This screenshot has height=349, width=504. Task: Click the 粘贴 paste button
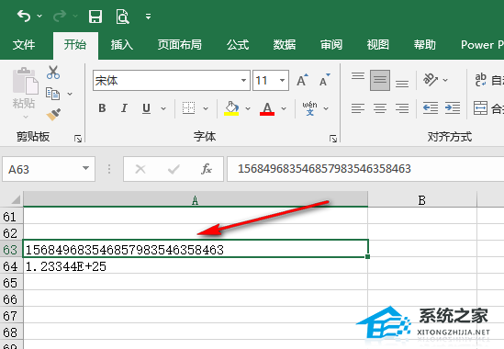pyautogui.click(x=24, y=88)
